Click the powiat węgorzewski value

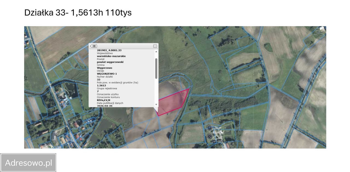(x=110, y=62)
